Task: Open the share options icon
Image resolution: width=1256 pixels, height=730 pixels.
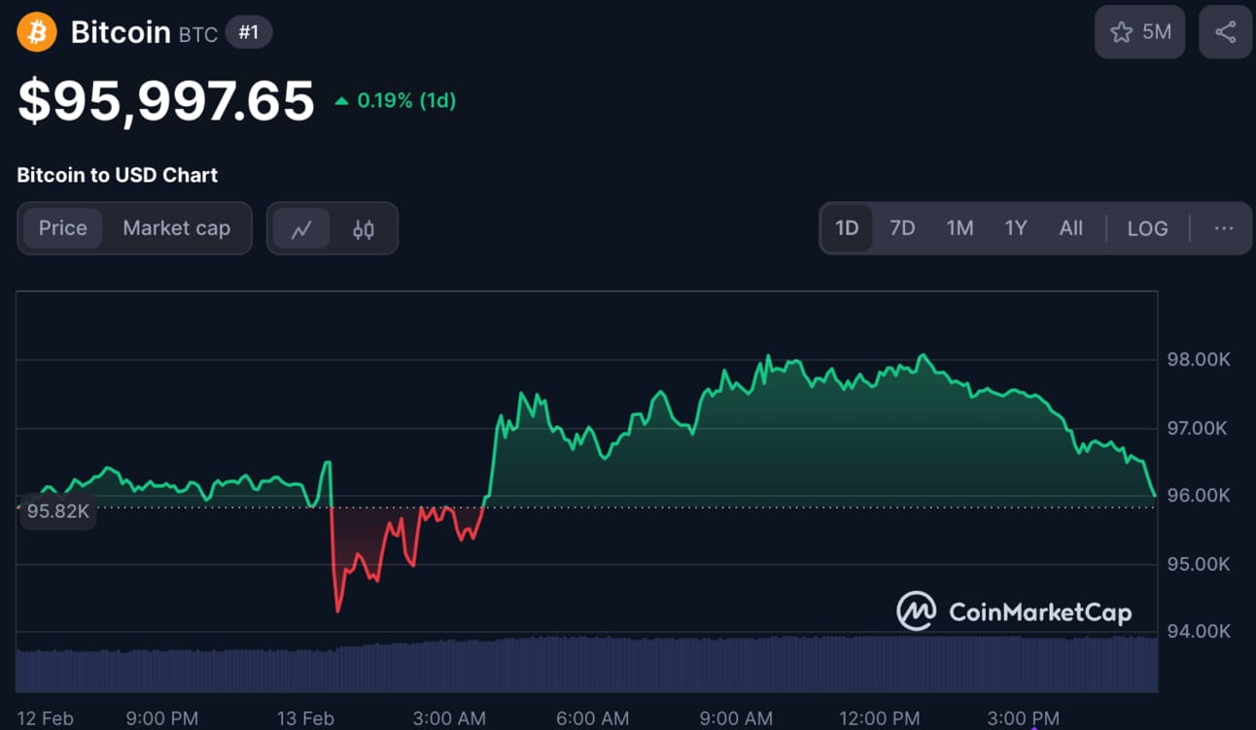Action: [x=1225, y=32]
